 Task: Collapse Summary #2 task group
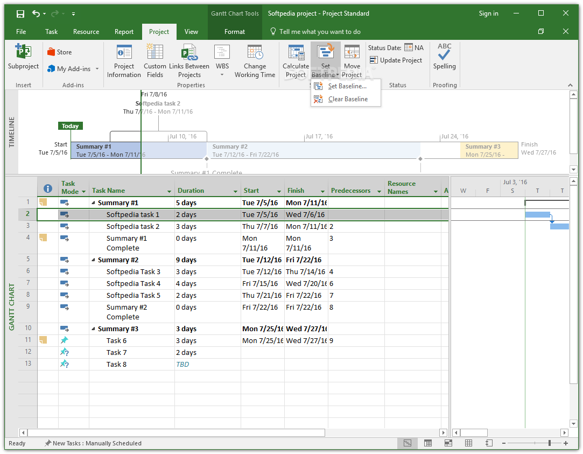click(93, 260)
